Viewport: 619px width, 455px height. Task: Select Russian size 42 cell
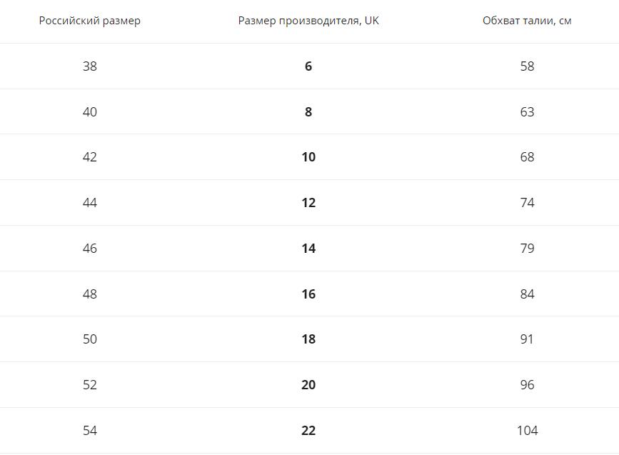90,157
